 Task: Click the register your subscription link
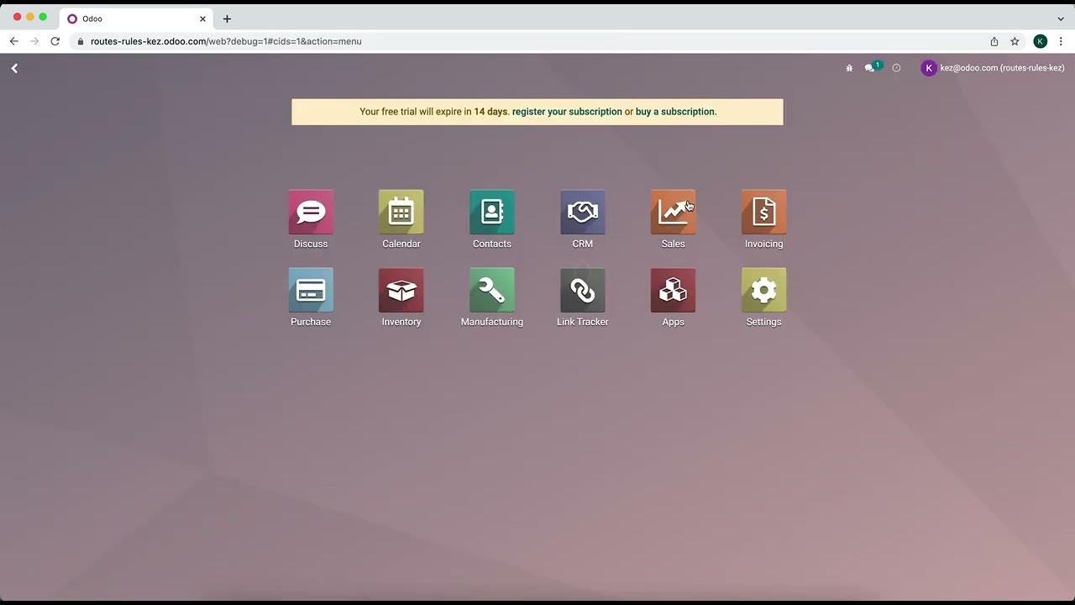pos(567,112)
